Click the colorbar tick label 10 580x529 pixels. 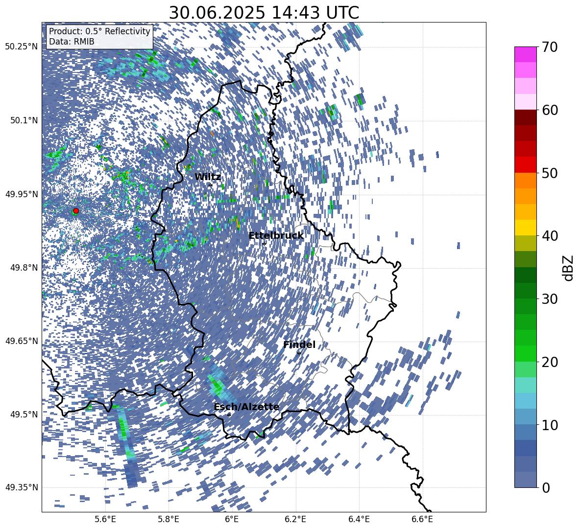coord(549,425)
